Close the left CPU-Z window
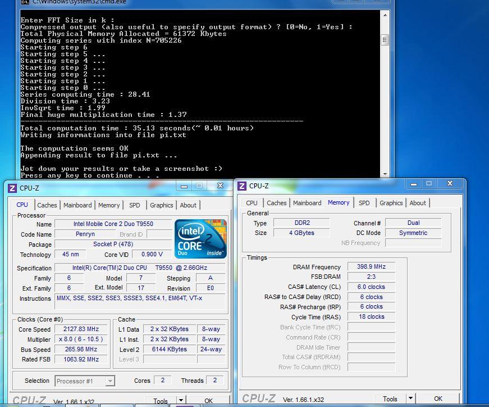This screenshot has width=489, height=407. [221, 186]
